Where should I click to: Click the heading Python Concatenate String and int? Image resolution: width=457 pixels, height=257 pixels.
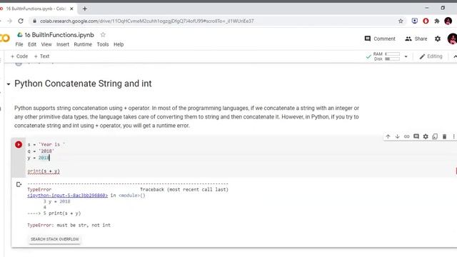point(83,84)
